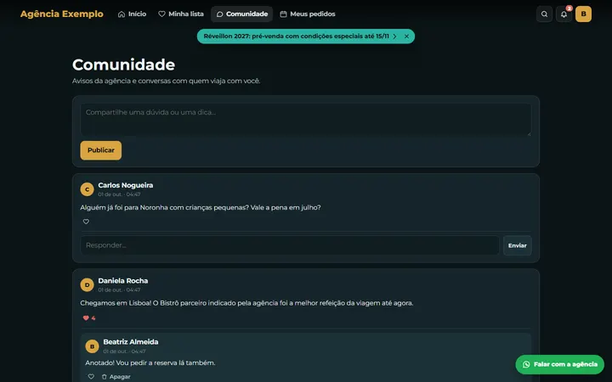Click Carlos's Noronha question text

[x=201, y=207]
